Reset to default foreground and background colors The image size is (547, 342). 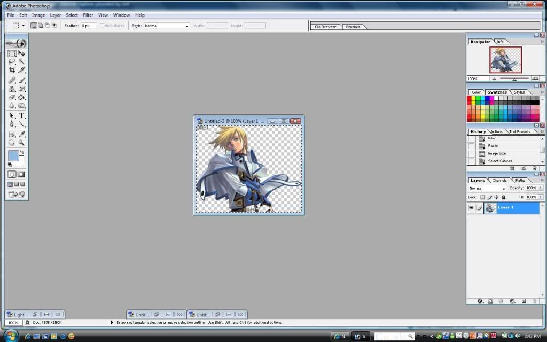tap(10, 164)
